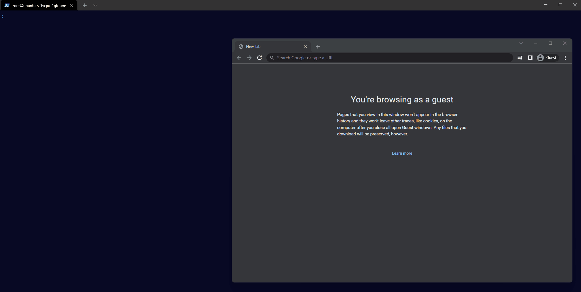
Task: Navigate forward in the browser
Action: pos(249,57)
